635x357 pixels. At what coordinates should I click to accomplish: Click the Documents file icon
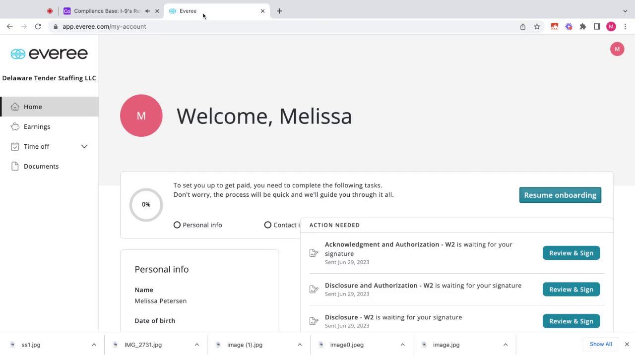(x=15, y=166)
